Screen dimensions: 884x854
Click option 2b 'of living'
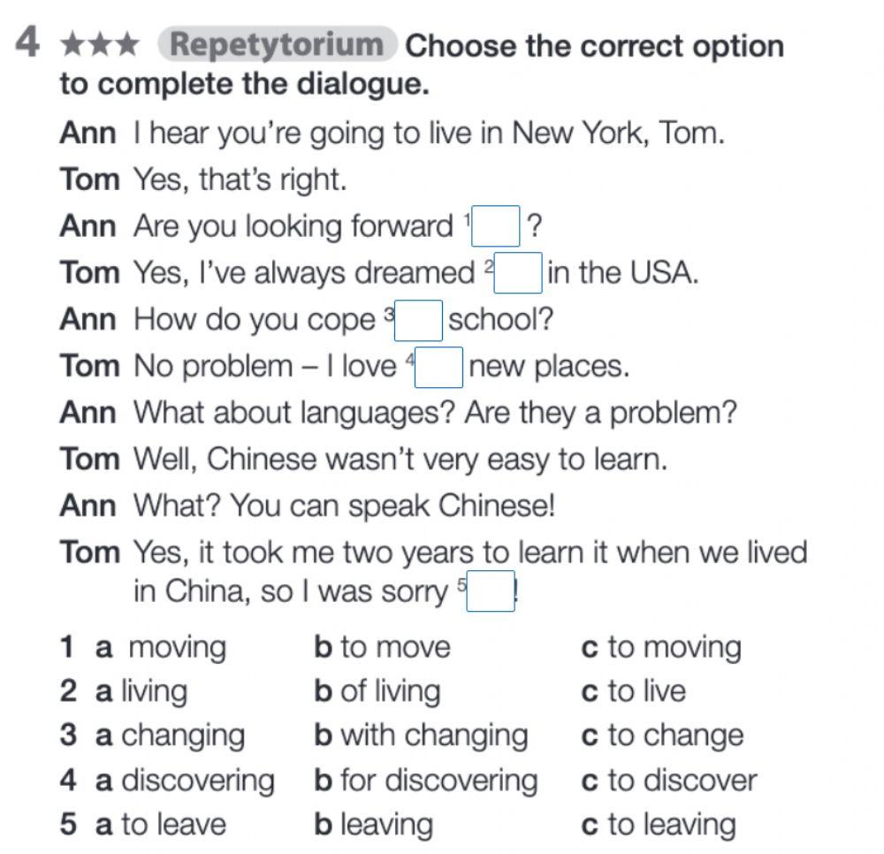click(389, 691)
